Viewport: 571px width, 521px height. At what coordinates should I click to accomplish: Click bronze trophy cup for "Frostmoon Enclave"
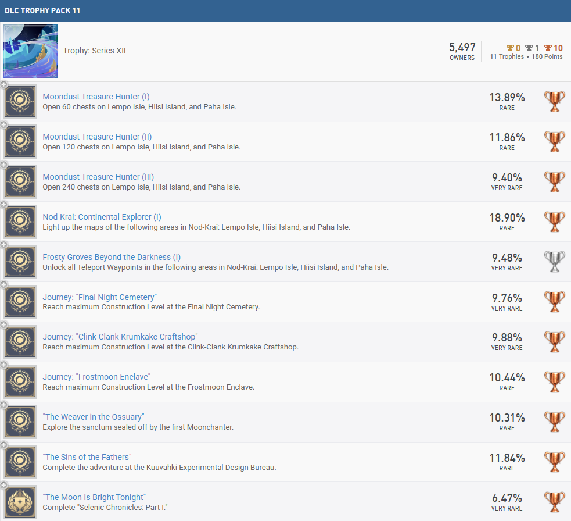(554, 381)
